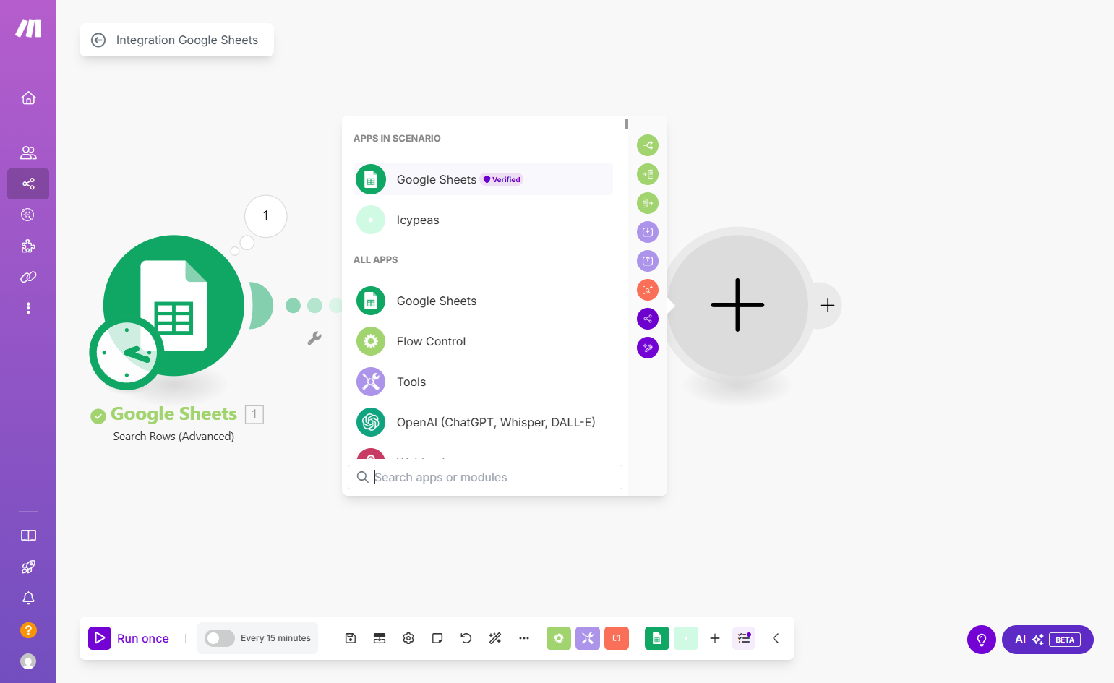The height and width of the screenshot is (683, 1114).
Task: Click the operations bubble showing 1
Action: (266, 215)
